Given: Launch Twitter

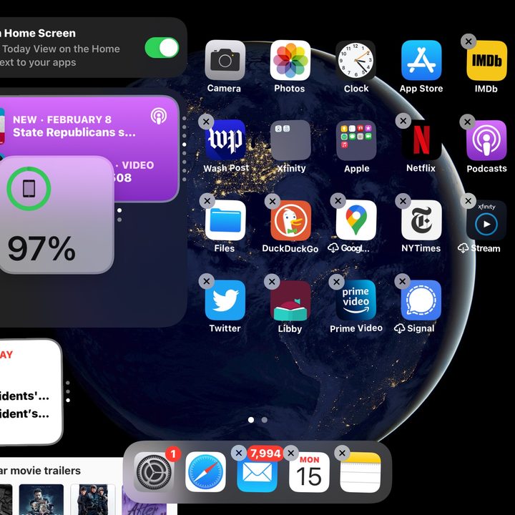Looking at the screenshot, I should [x=225, y=300].
